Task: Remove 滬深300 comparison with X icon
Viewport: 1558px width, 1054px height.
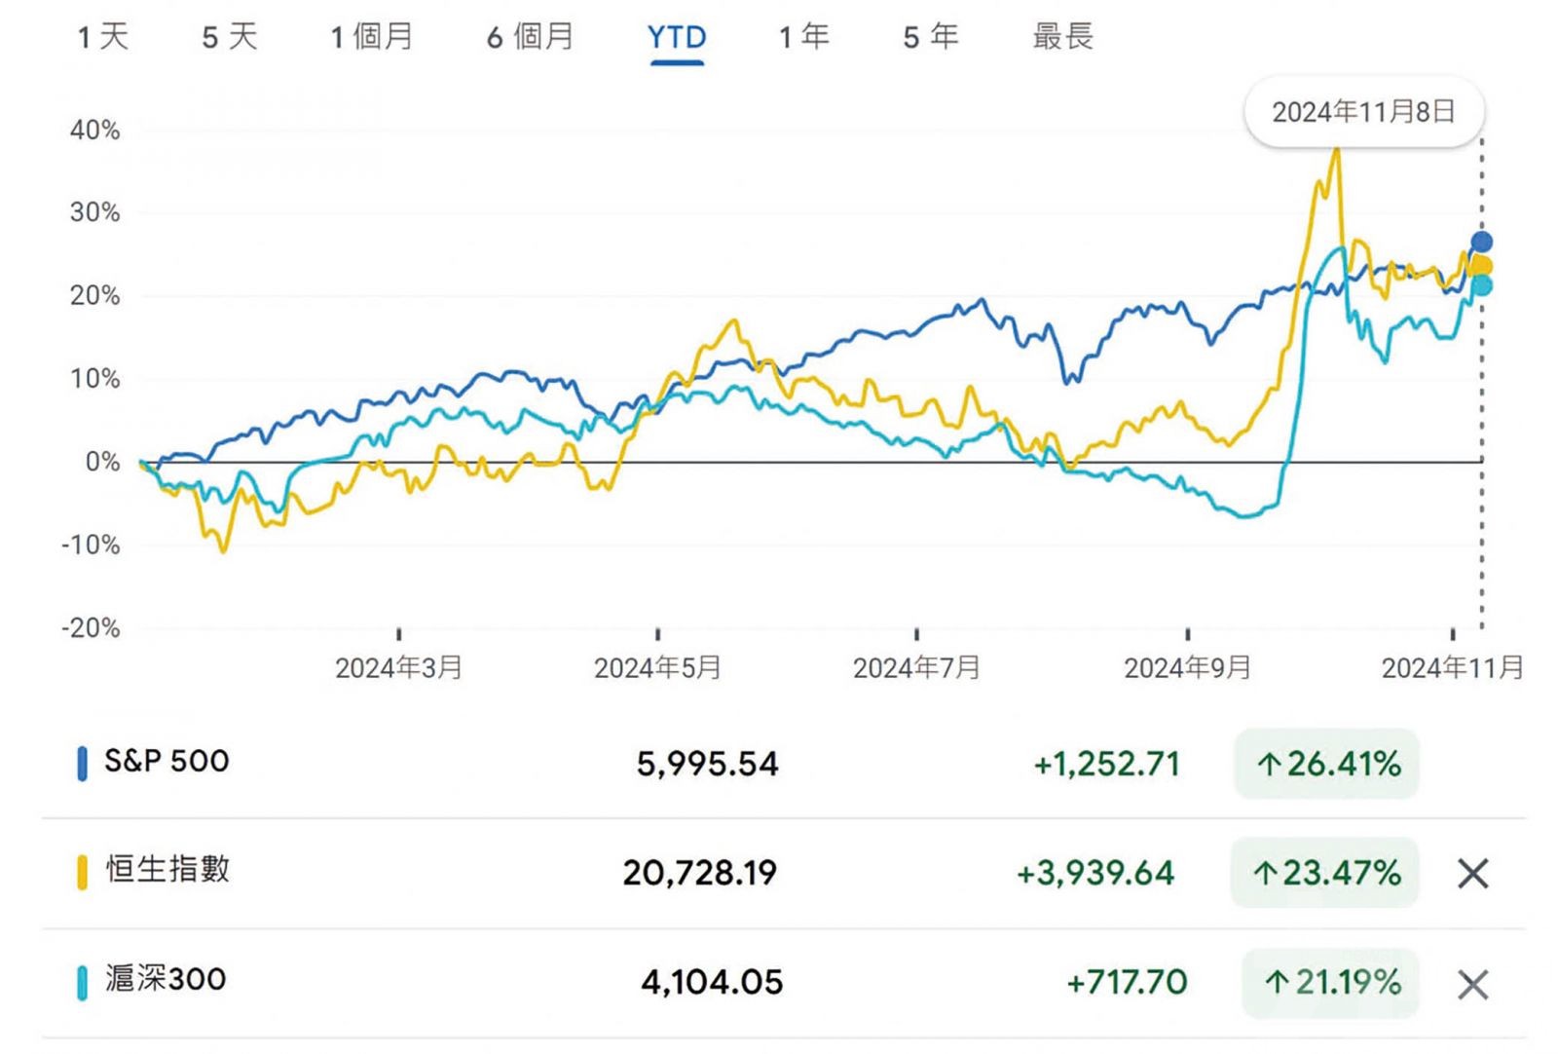Action: pyautogui.click(x=1473, y=985)
